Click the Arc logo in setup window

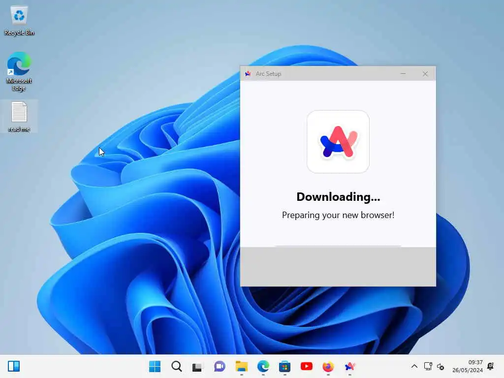coord(338,142)
